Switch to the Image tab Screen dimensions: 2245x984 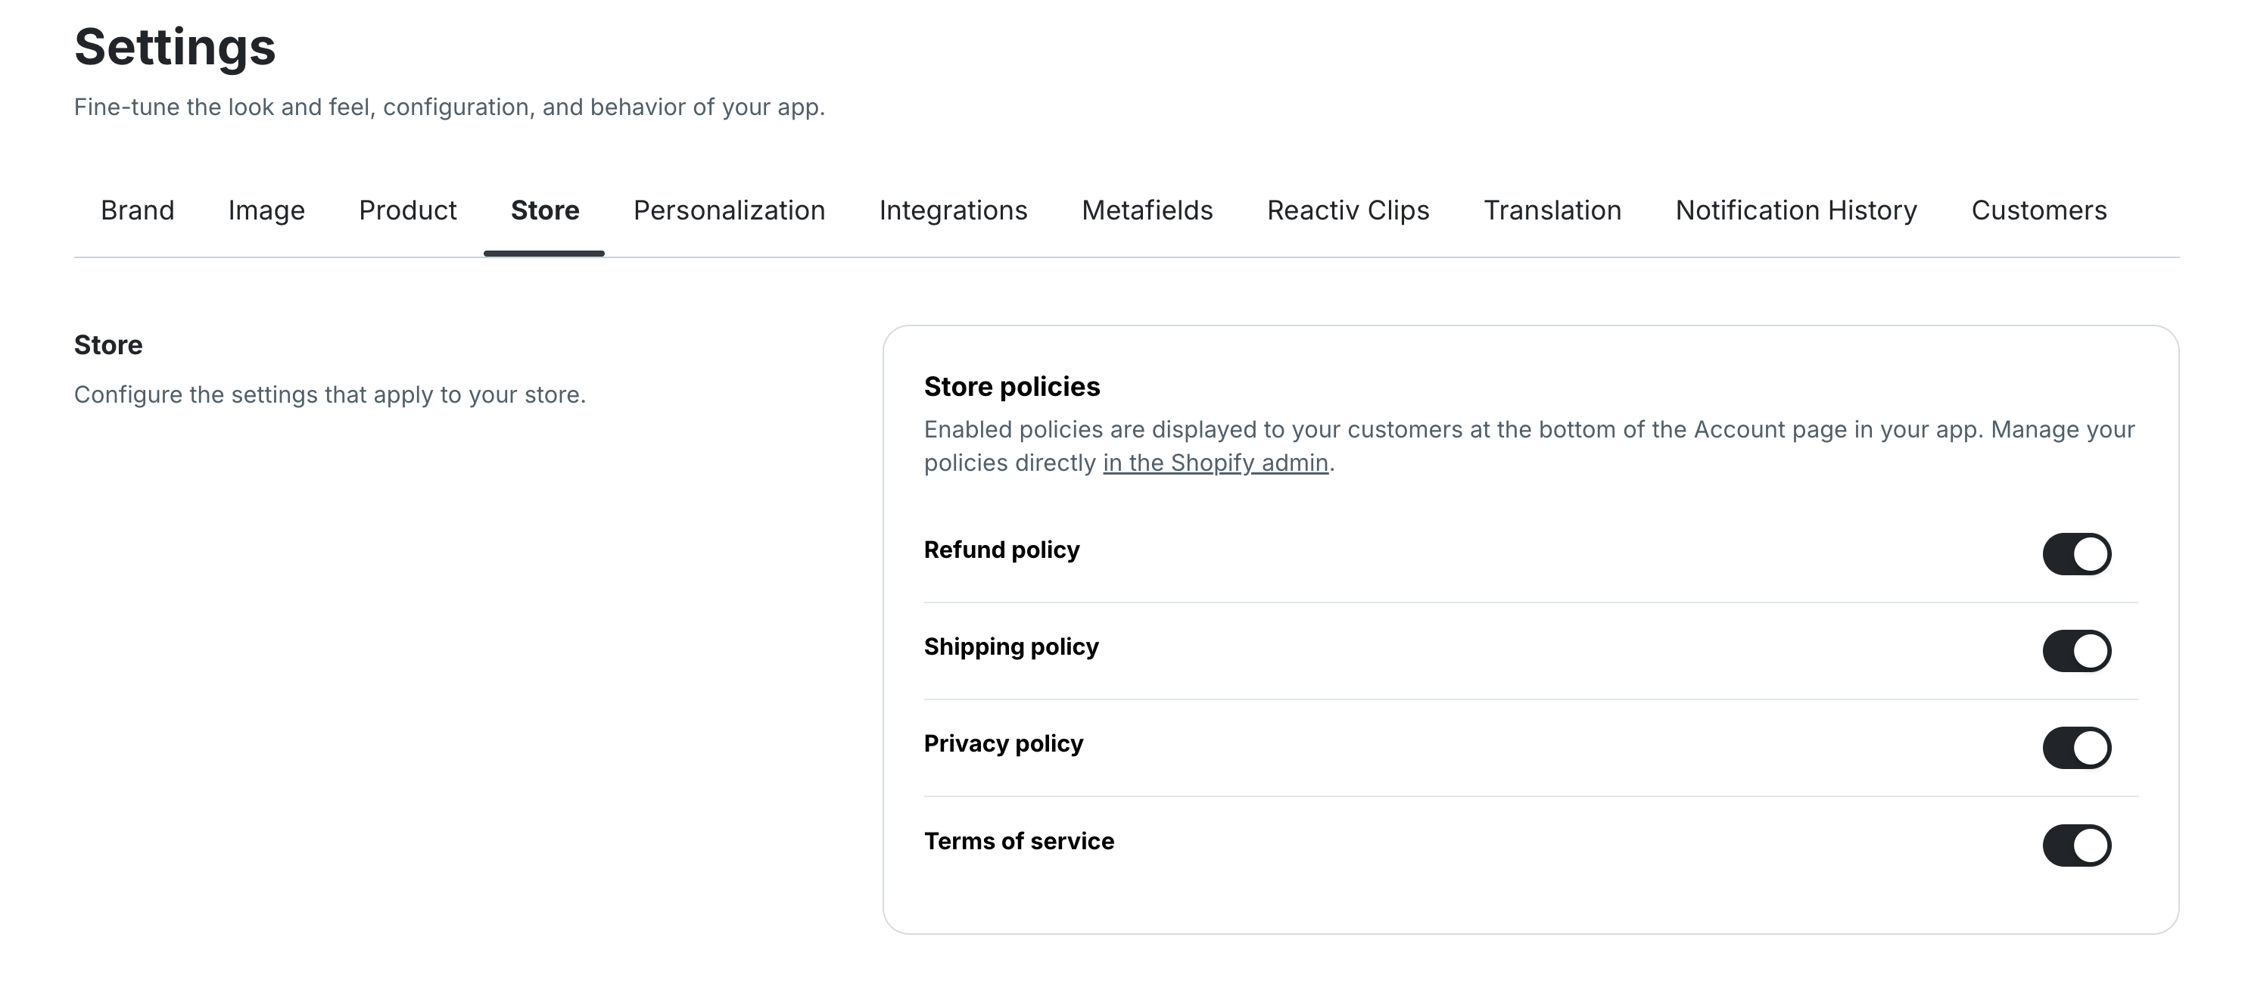(x=266, y=210)
